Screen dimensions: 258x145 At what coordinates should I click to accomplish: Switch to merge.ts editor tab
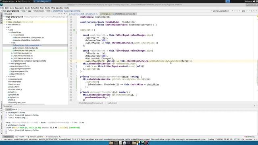106,14
